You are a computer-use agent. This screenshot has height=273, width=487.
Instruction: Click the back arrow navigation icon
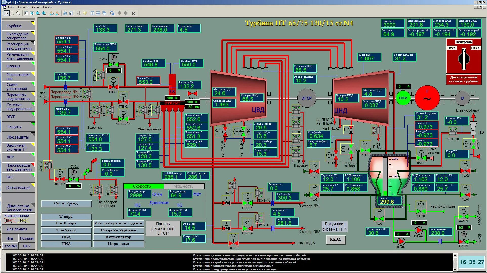tap(120, 13)
